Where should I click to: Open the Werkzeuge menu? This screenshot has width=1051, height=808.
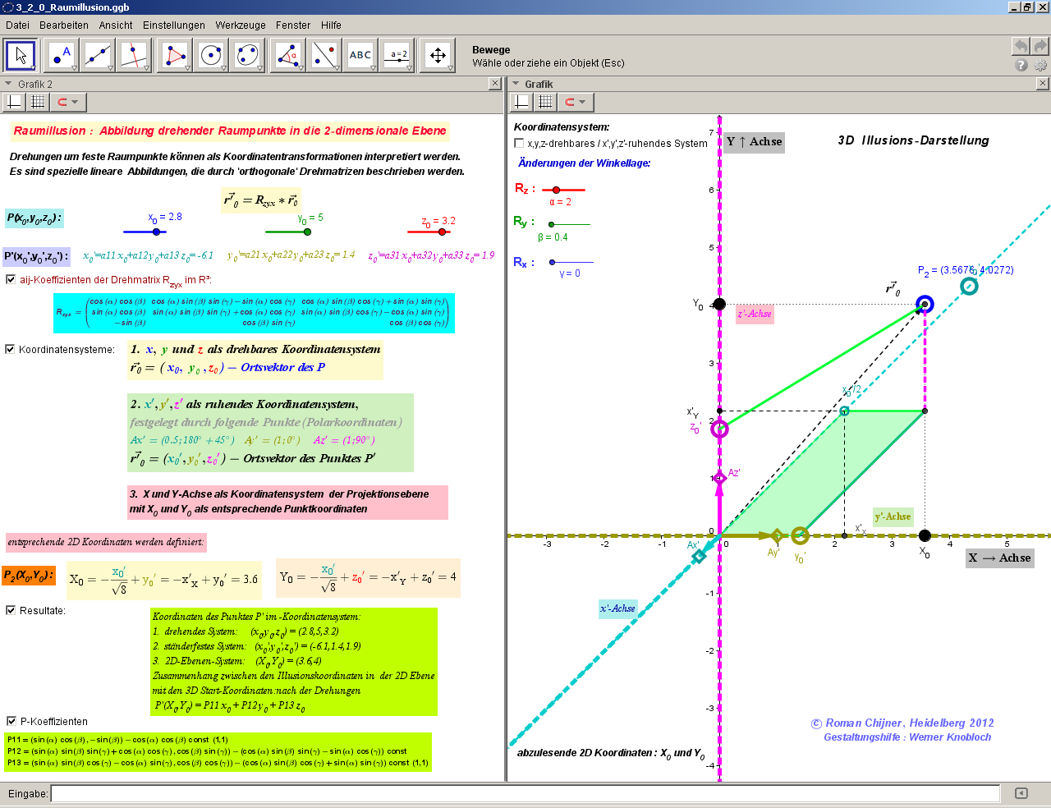coord(241,25)
